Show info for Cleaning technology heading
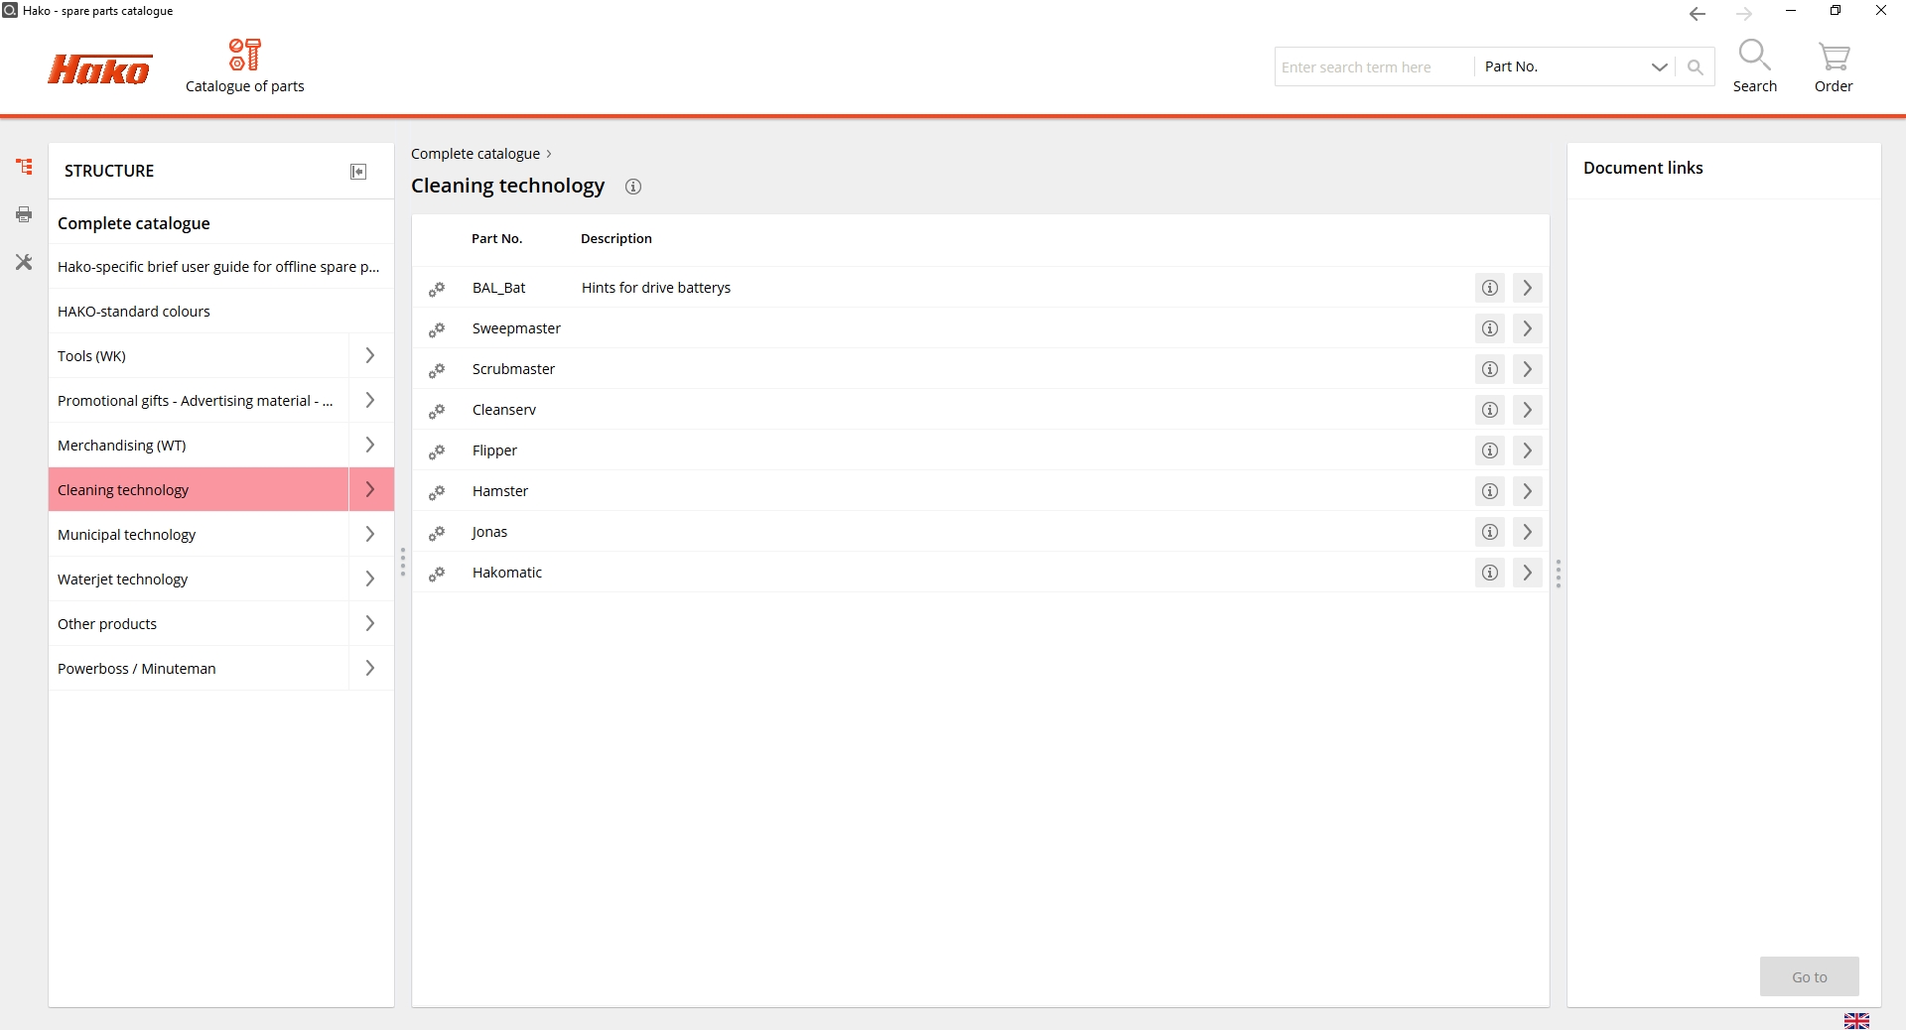Viewport: 1906px width, 1030px height. pyautogui.click(x=633, y=187)
